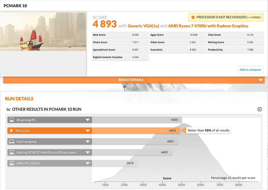Collapse the Other Results in PCMark 10 Run panel
Image resolution: width=268 pixels, height=190 pixels.
tap(259, 109)
